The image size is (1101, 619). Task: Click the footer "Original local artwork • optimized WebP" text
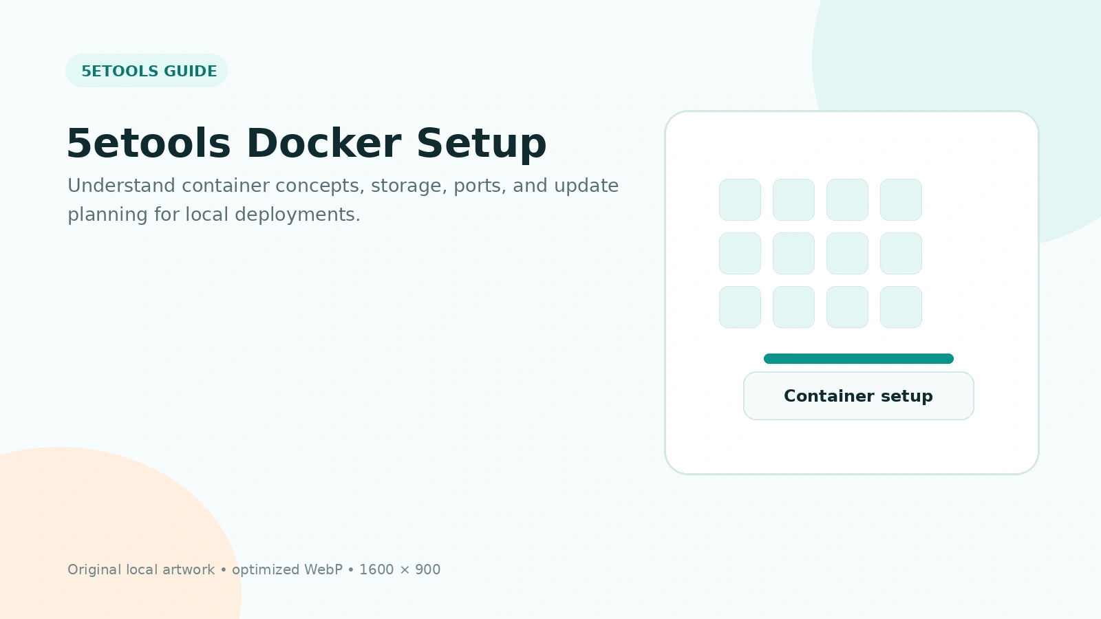[205, 569]
